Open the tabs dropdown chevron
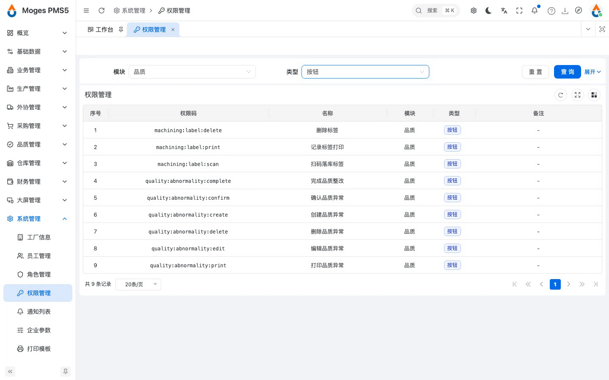This screenshot has width=609, height=380. (588, 29)
